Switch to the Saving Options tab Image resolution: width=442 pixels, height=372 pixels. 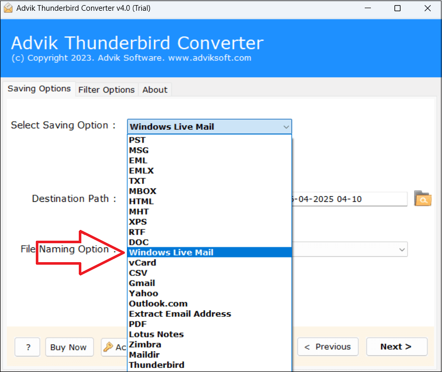point(39,89)
